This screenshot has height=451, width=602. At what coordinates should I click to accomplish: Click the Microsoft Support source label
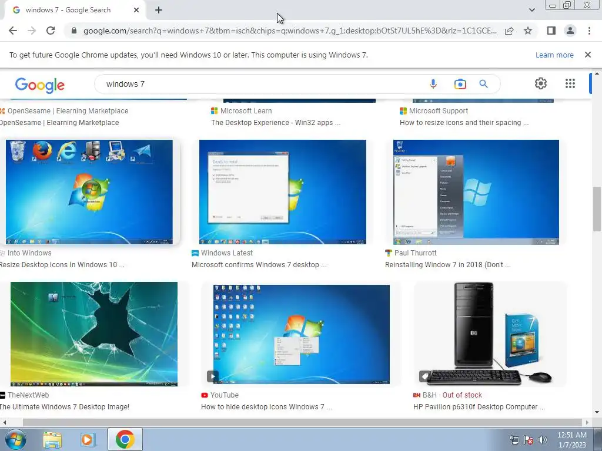click(438, 111)
